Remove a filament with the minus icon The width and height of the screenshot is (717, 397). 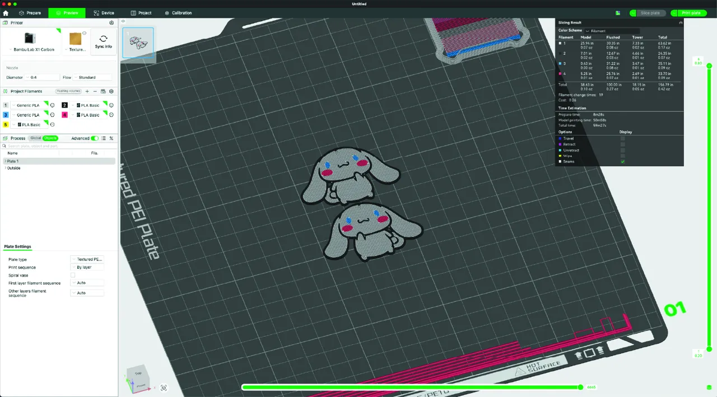click(x=95, y=91)
